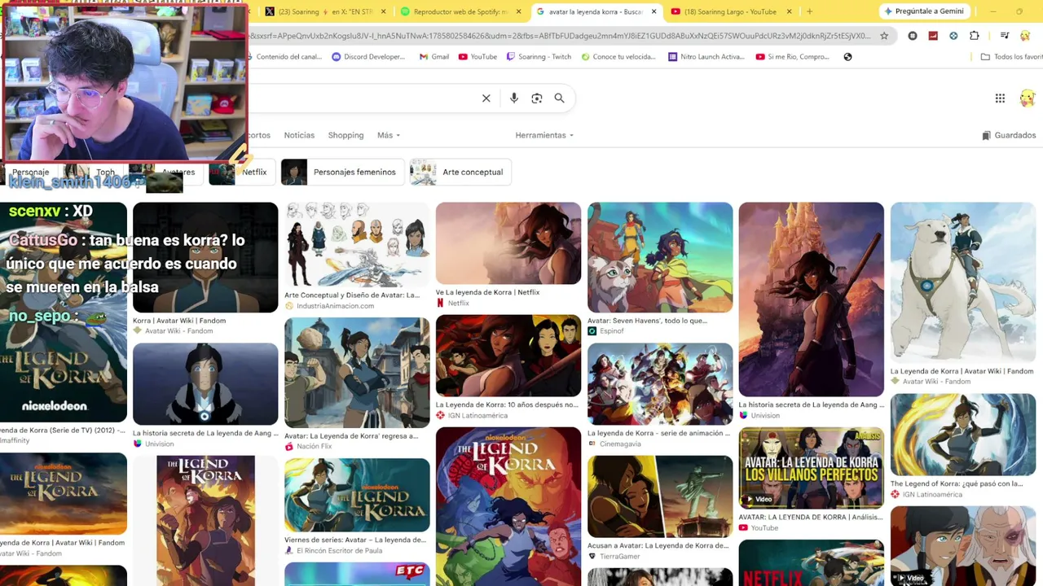The width and height of the screenshot is (1043, 586).
Task: Filter images by Arte conceptual chip
Action: pos(460,172)
